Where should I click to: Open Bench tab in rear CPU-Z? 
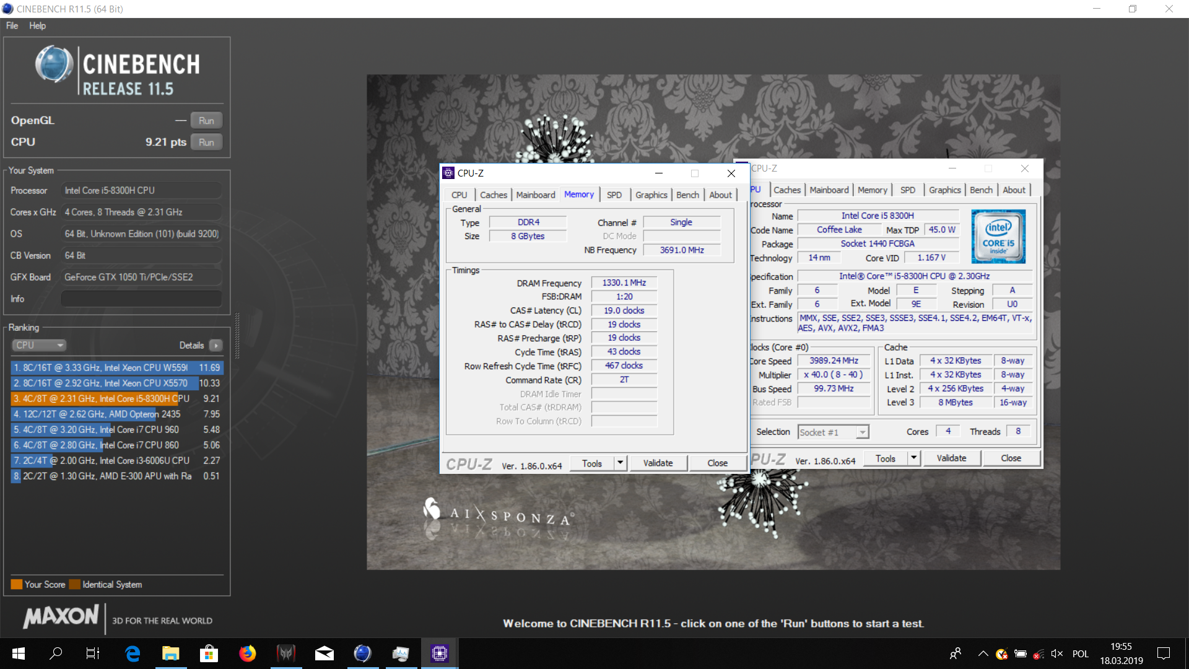pos(981,190)
